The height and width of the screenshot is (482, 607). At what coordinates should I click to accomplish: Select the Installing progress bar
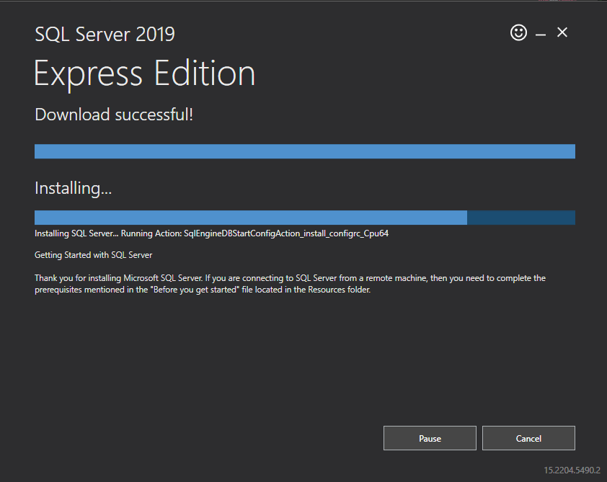click(x=304, y=216)
